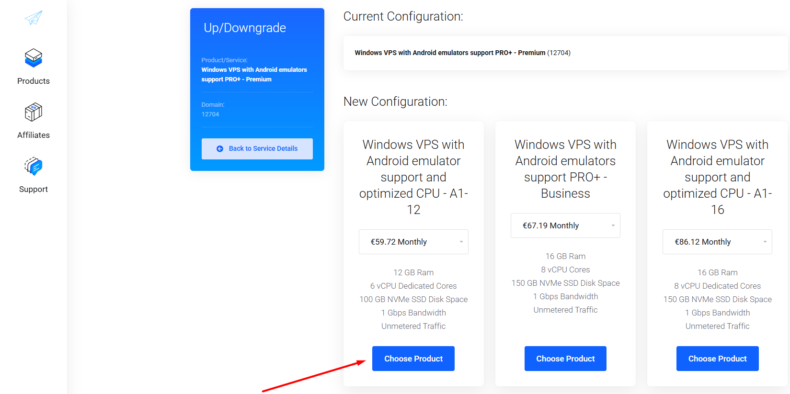Click the PRO+ - Business plan title
Screen dimensions: 790x394
tap(565, 169)
